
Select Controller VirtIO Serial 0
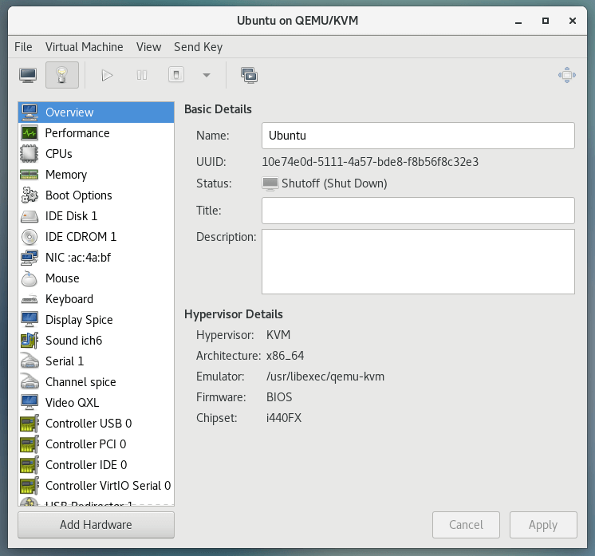point(96,486)
